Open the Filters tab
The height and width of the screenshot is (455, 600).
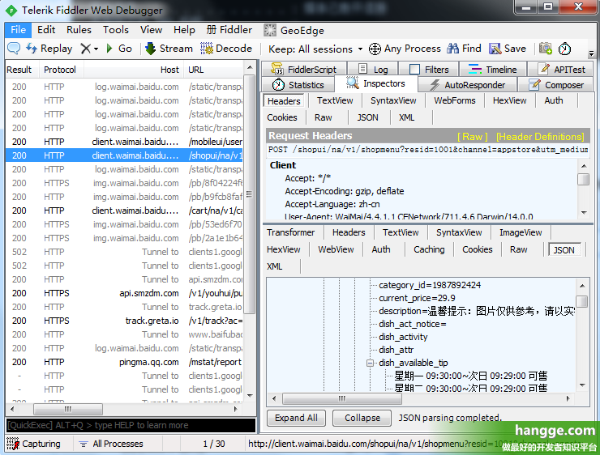pyautogui.click(x=429, y=69)
